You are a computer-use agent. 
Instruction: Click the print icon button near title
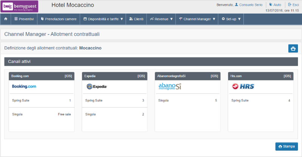[x=293, y=48]
